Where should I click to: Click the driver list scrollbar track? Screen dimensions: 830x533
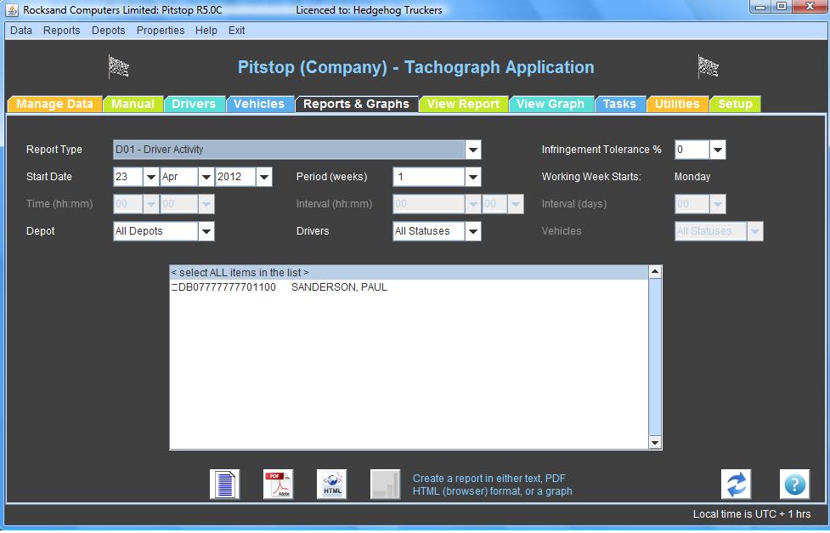click(x=655, y=357)
